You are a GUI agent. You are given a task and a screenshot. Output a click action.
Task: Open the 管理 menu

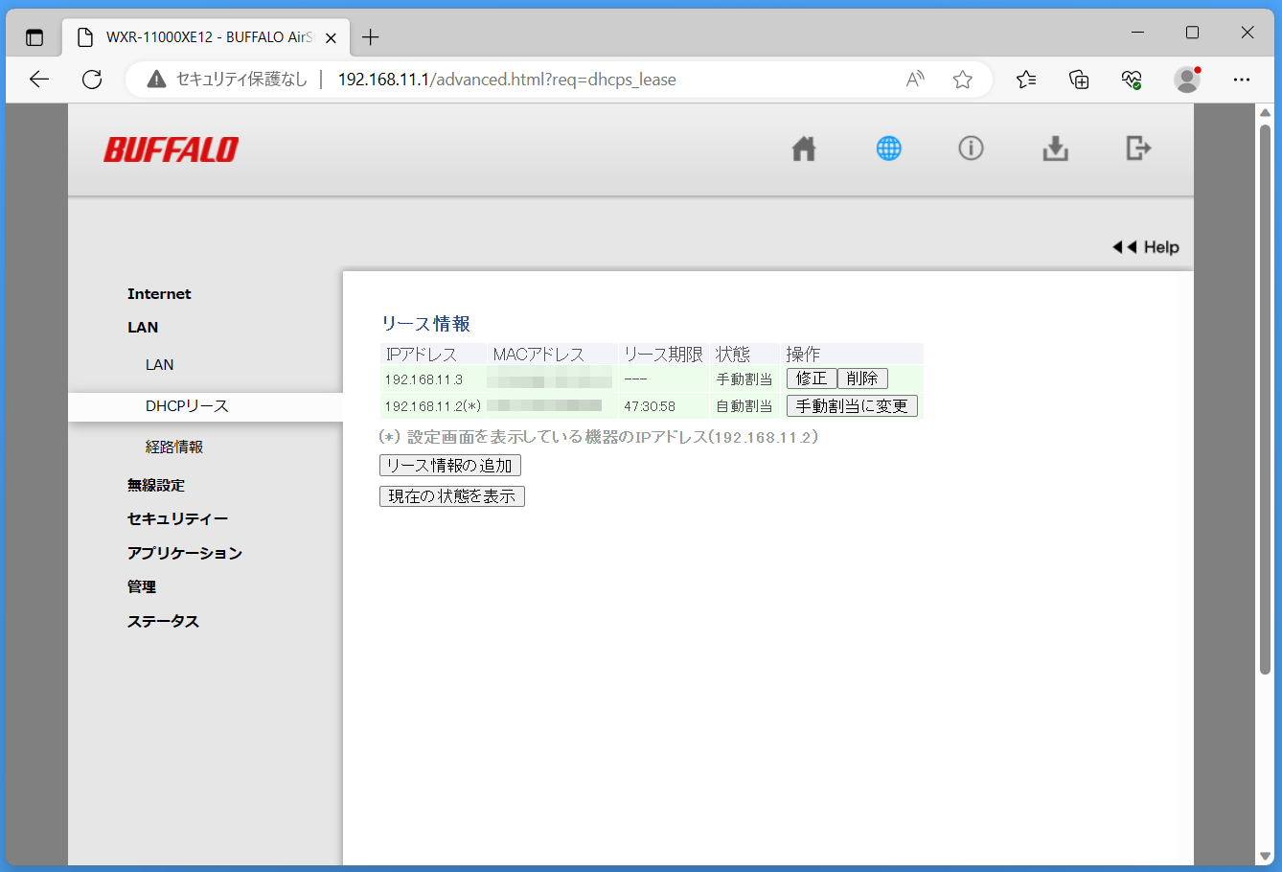pyautogui.click(x=142, y=587)
